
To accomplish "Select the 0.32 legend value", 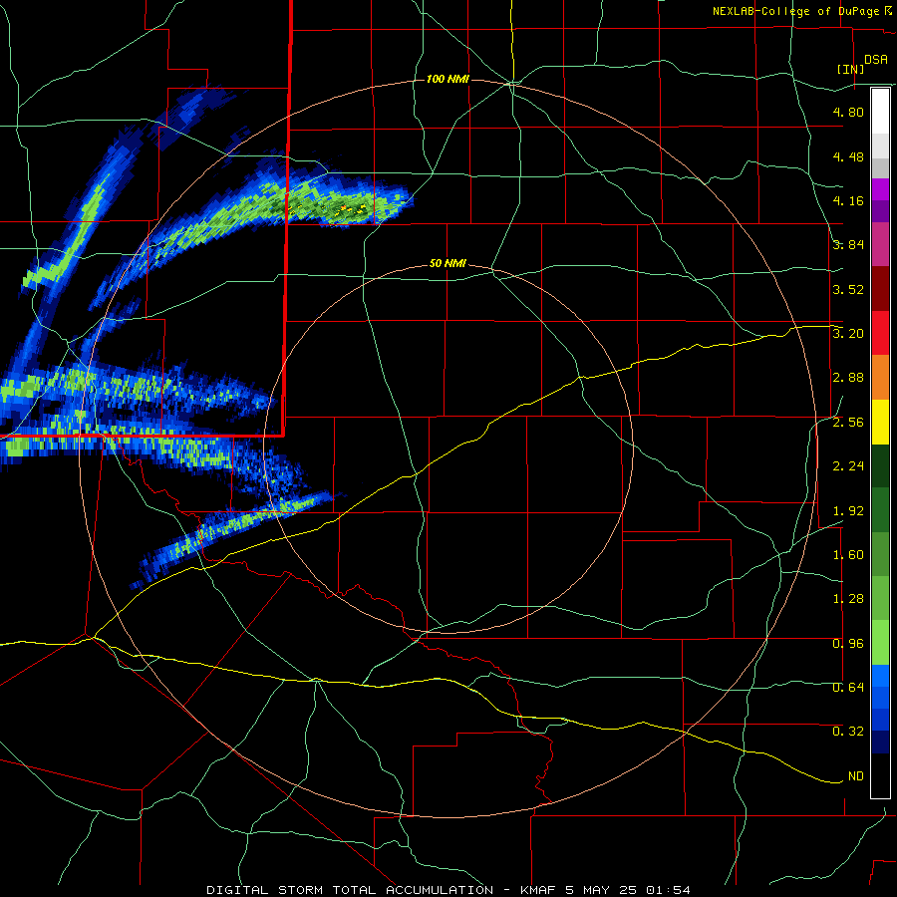I will coord(848,732).
